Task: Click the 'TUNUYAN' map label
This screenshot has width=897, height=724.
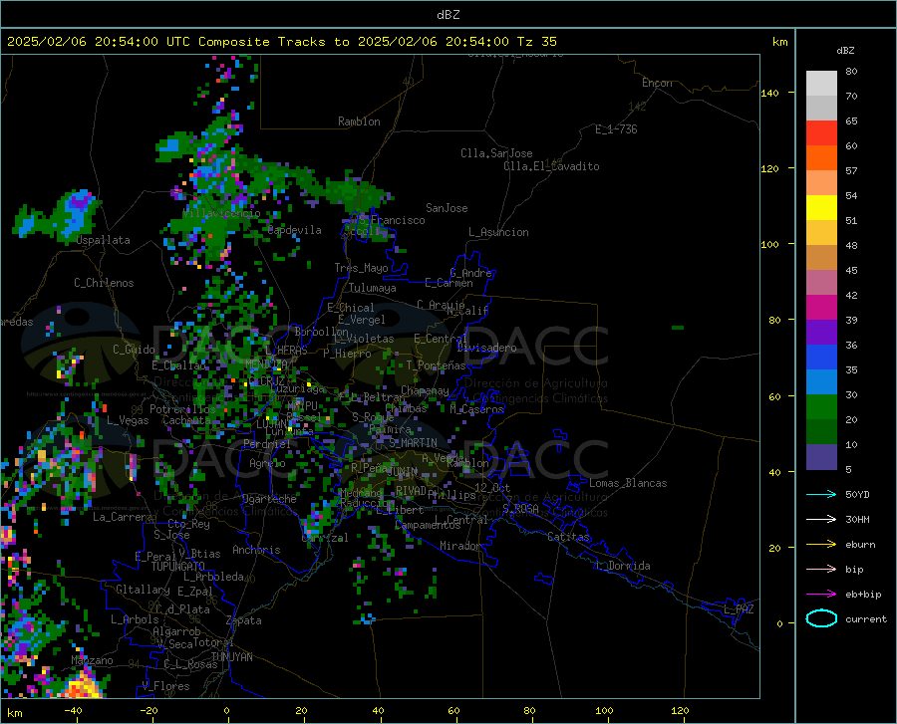Action: pyautogui.click(x=231, y=656)
